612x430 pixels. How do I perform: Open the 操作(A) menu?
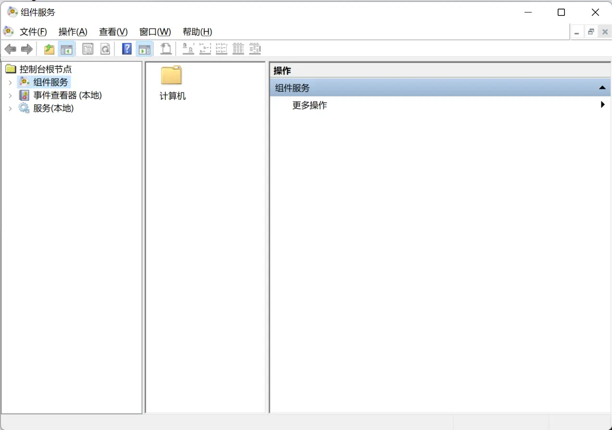tap(73, 32)
